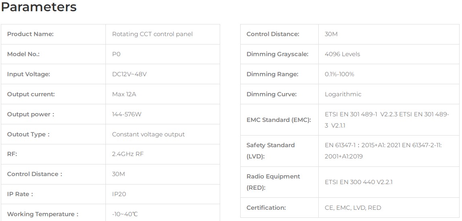Select the 2.4GHz RF value
Image resolution: width=462 pixels, height=221 pixels.
pyautogui.click(x=128, y=154)
